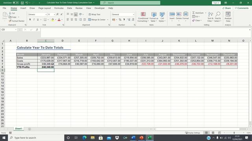Click the Cut scissors icon

[10, 13]
